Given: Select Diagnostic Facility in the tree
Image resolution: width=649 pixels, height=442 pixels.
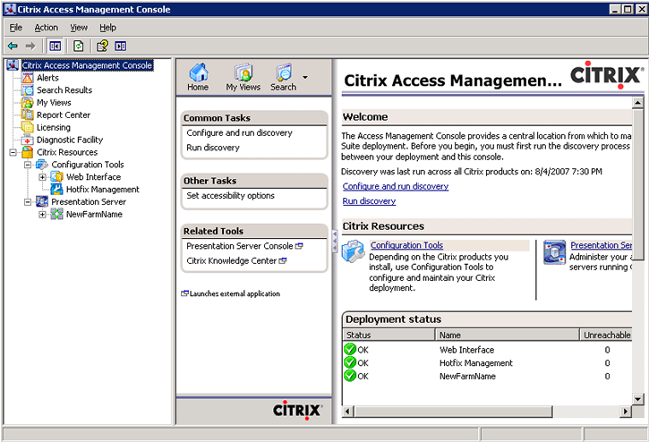Looking at the screenshot, I should (x=70, y=140).
